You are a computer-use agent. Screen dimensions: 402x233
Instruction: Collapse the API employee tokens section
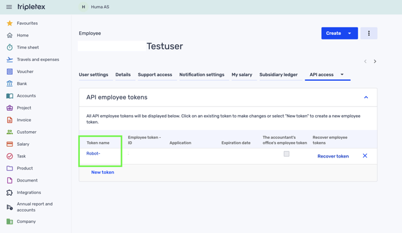click(x=366, y=97)
